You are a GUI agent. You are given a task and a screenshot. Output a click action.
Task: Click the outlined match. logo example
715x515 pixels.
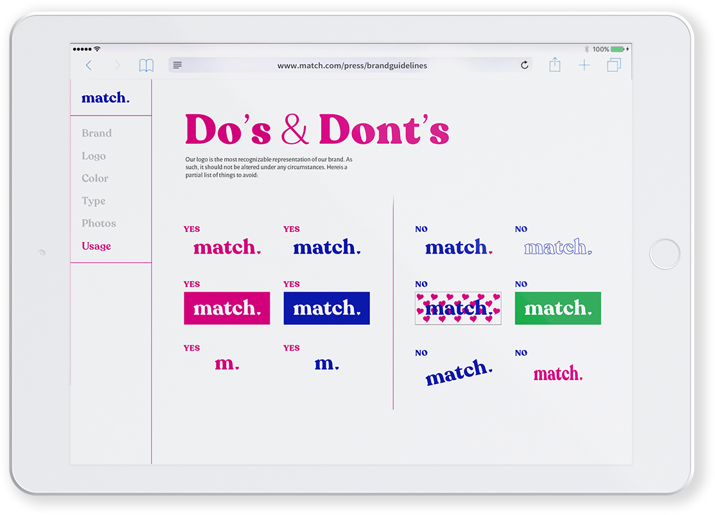[x=558, y=247]
